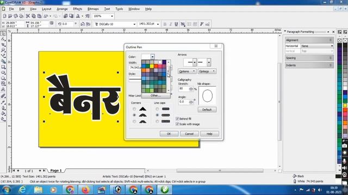Select the Freehand tool in the toolbox
The width and height of the screenshot is (348, 195).
[3, 56]
